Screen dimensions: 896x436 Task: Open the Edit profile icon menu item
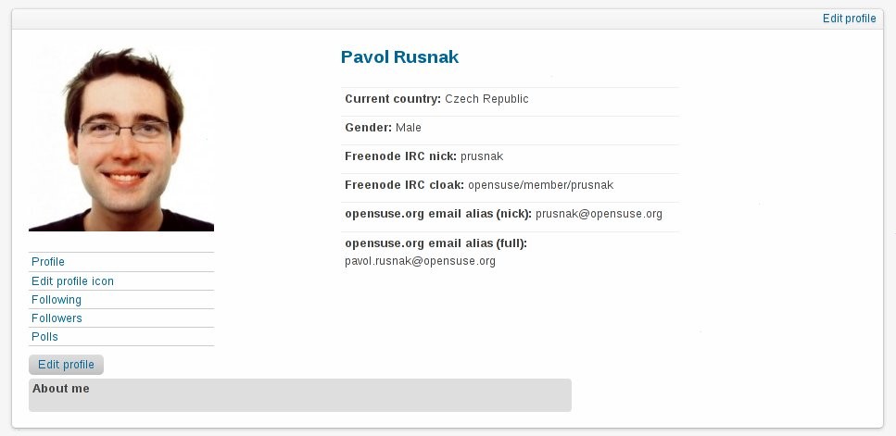(72, 281)
